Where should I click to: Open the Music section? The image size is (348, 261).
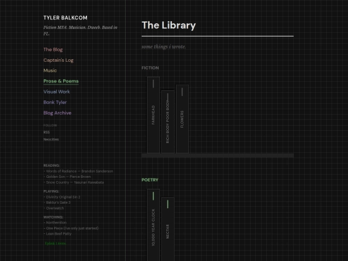coord(50,71)
